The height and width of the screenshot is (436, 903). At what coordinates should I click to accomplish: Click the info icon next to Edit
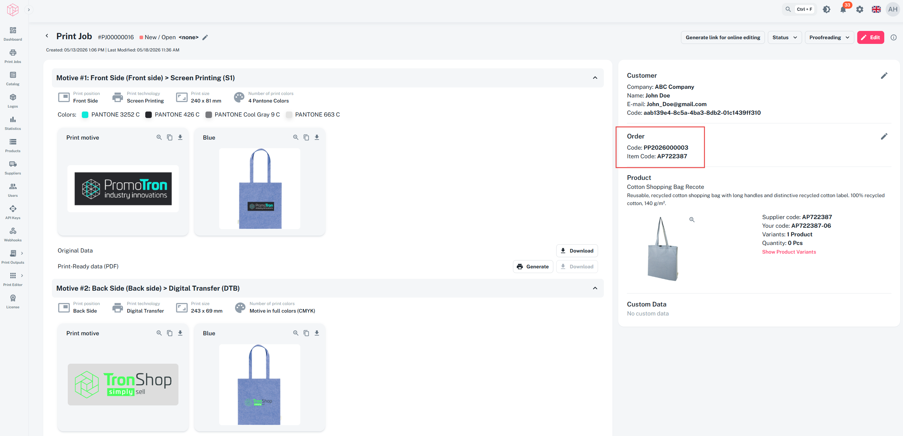pos(894,37)
